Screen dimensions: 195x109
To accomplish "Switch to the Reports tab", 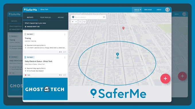I will point(30,17).
